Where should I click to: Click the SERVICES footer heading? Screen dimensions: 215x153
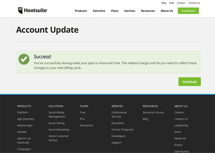(117, 106)
